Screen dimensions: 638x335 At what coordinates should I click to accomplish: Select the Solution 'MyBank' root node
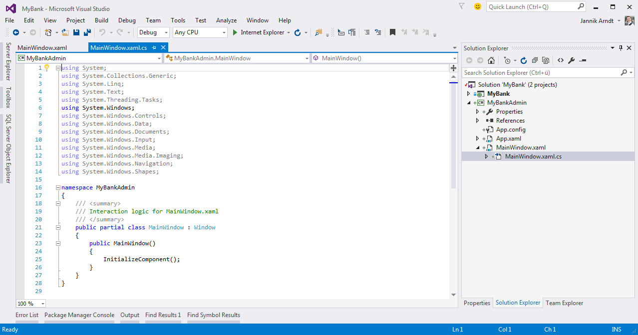[517, 85]
